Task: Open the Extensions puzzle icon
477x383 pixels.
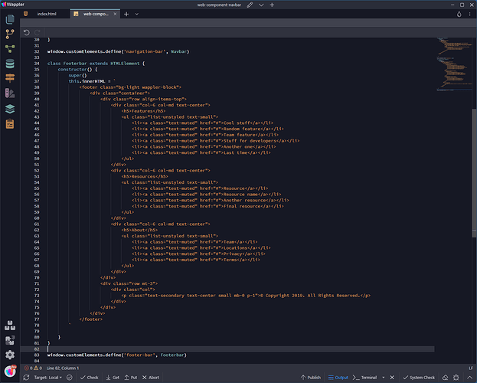Action: tap(10, 340)
